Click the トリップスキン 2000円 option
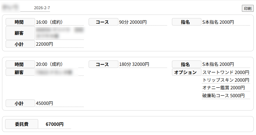This screenshot has height=135, width=256. (226, 80)
